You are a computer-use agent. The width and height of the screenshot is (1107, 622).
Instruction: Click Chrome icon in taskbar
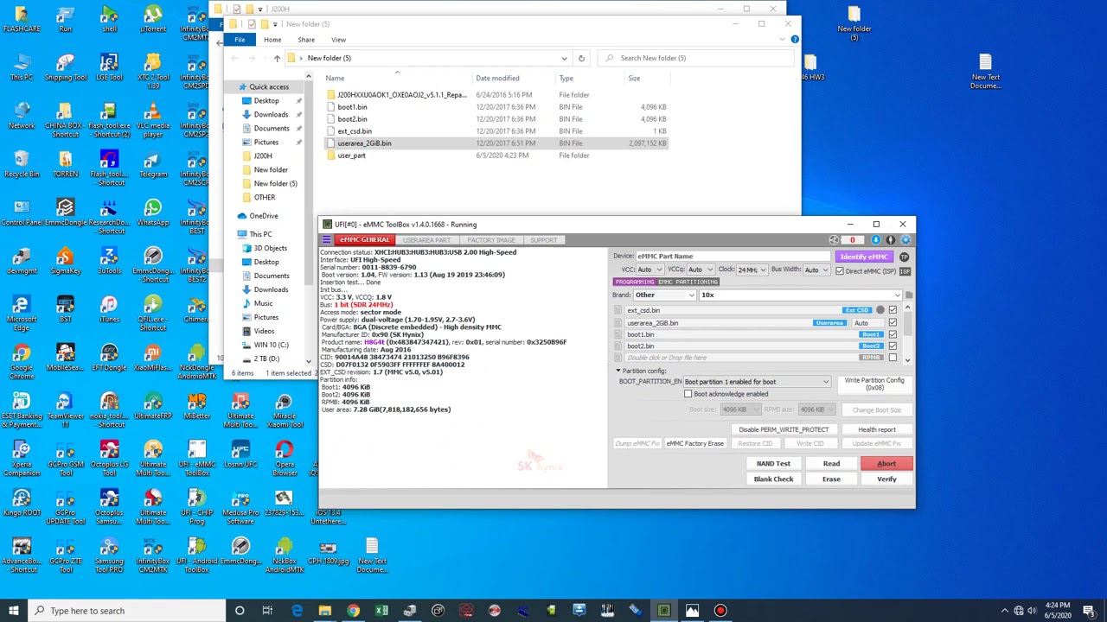354,611
